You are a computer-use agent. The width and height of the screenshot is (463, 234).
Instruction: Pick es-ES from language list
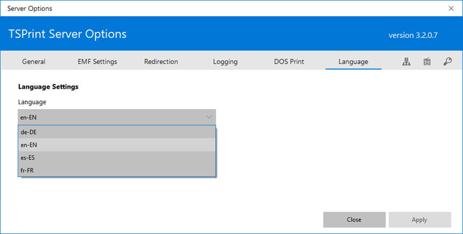click(x=117, y=158)
